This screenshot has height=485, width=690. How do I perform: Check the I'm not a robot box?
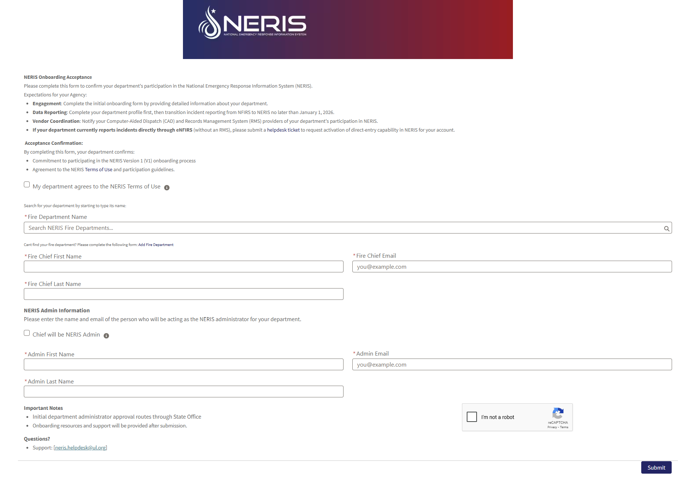tap(472, 417)
